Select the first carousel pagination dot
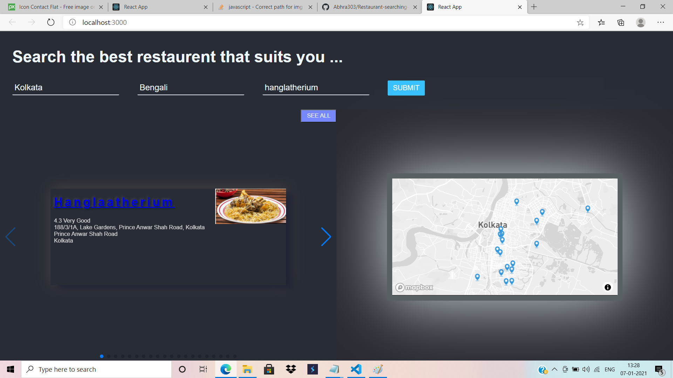The width and height of the screenshot is (673, 378). point(102,356)
